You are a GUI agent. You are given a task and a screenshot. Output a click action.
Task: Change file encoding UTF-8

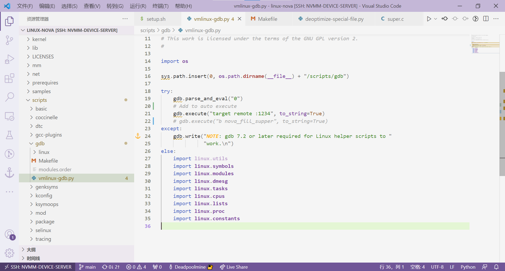click(437, 267)
